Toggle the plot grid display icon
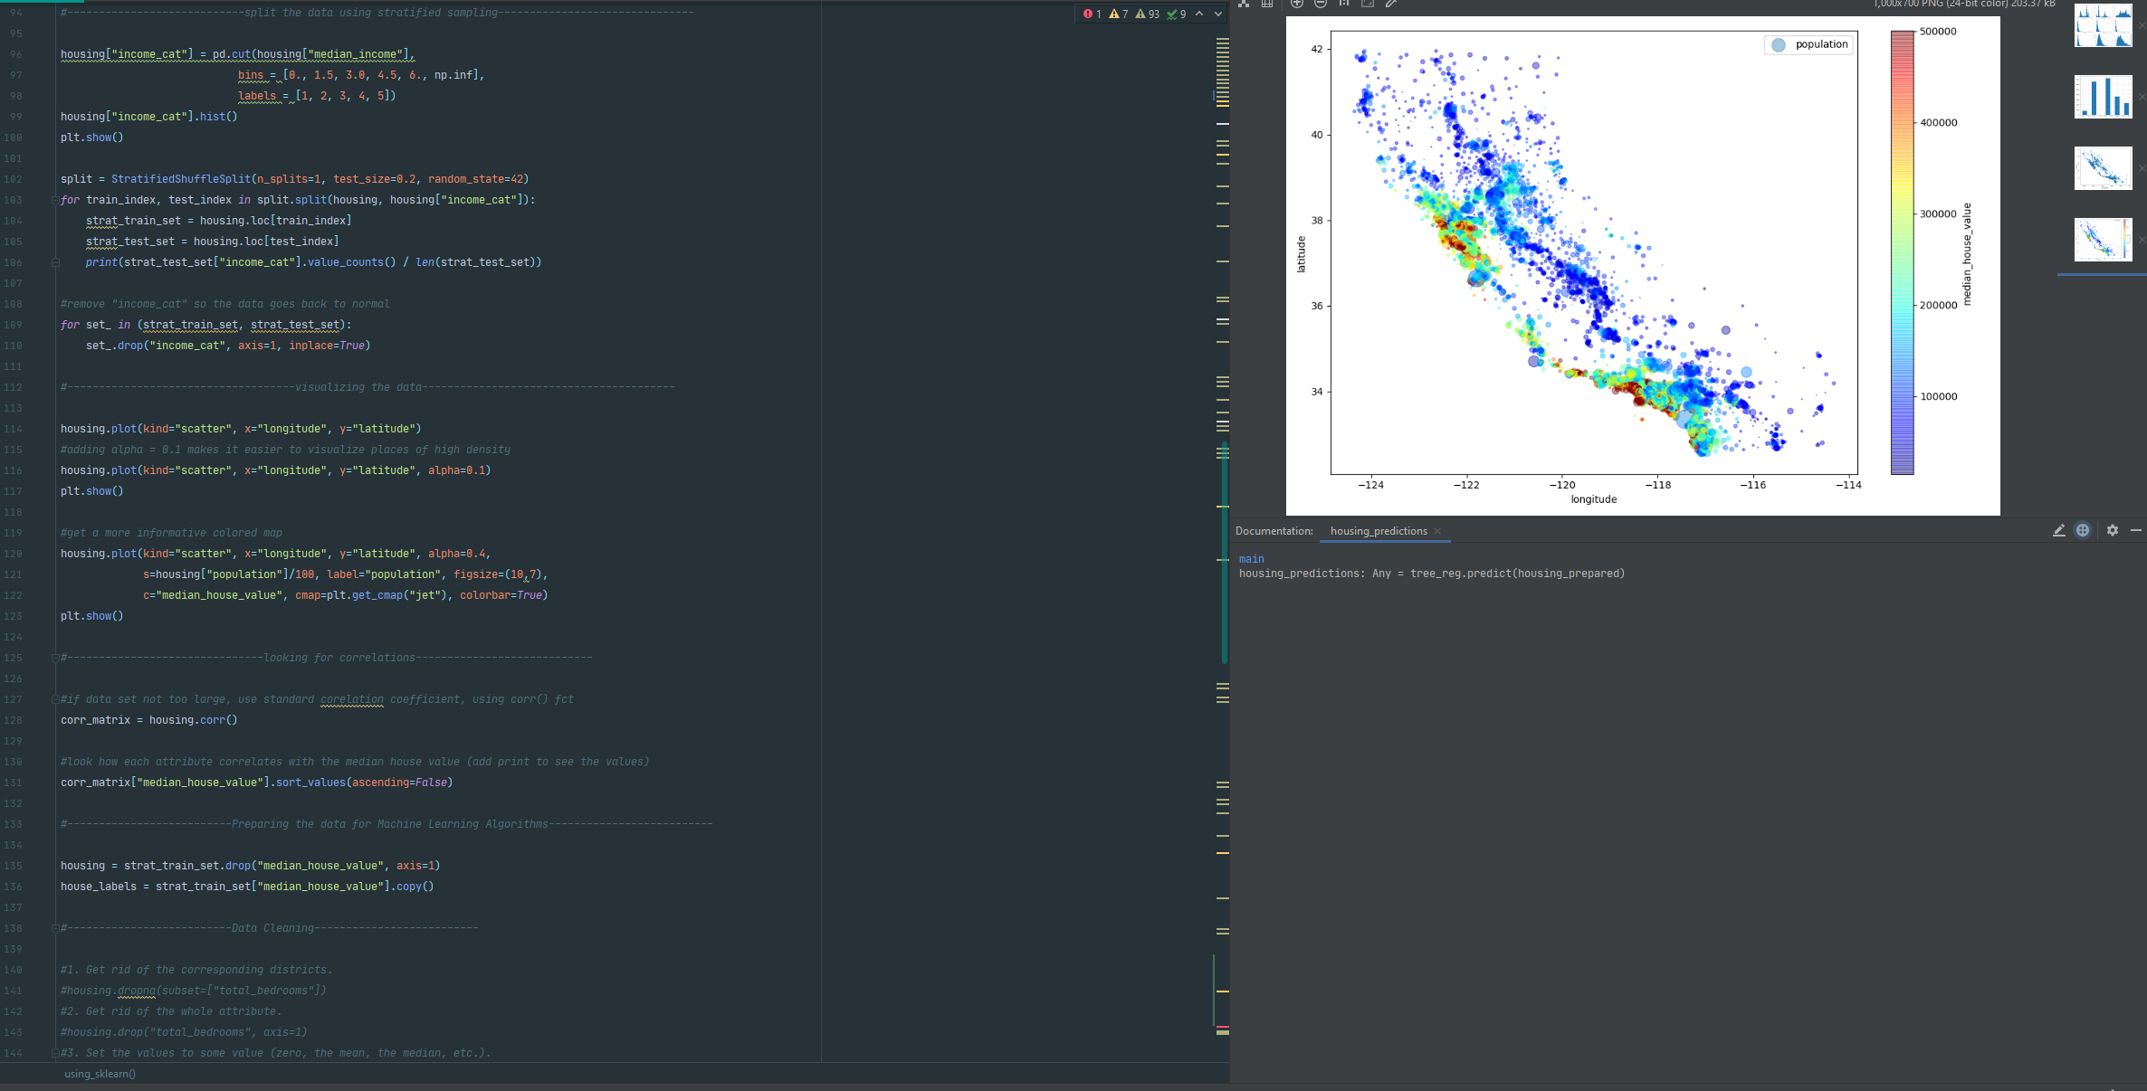Screen dimensions: 2147x1091 (x=1267, y=4)
